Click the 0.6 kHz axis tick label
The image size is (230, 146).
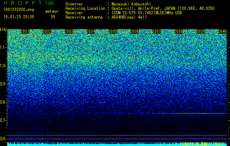coord(3,139)
